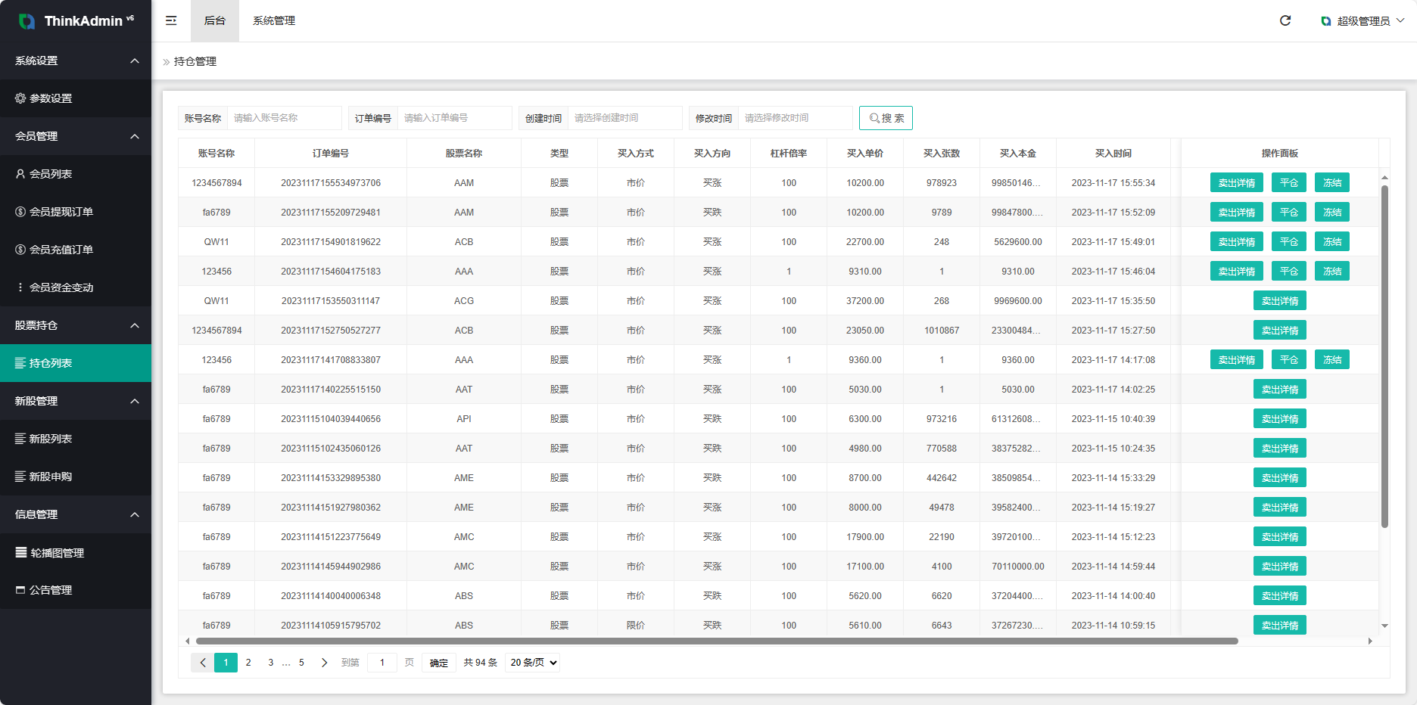The width and height of the screenshot is (1417, 705).
Task: Click 卖出详情 for order 20231117153550311147
Action: click(x=1280, y=301)
